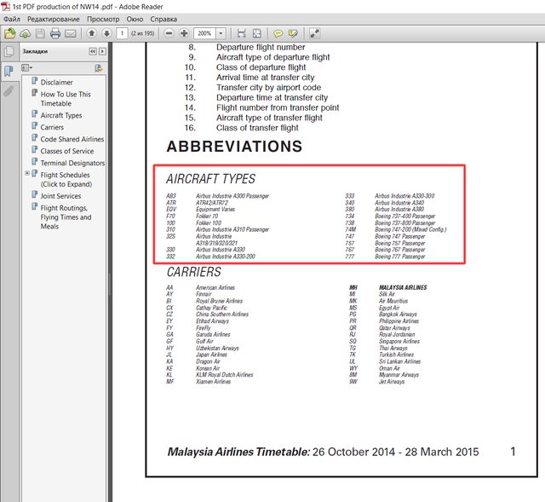Click the 200% zoom value field
545x502 pixels.
coord(204,33)
